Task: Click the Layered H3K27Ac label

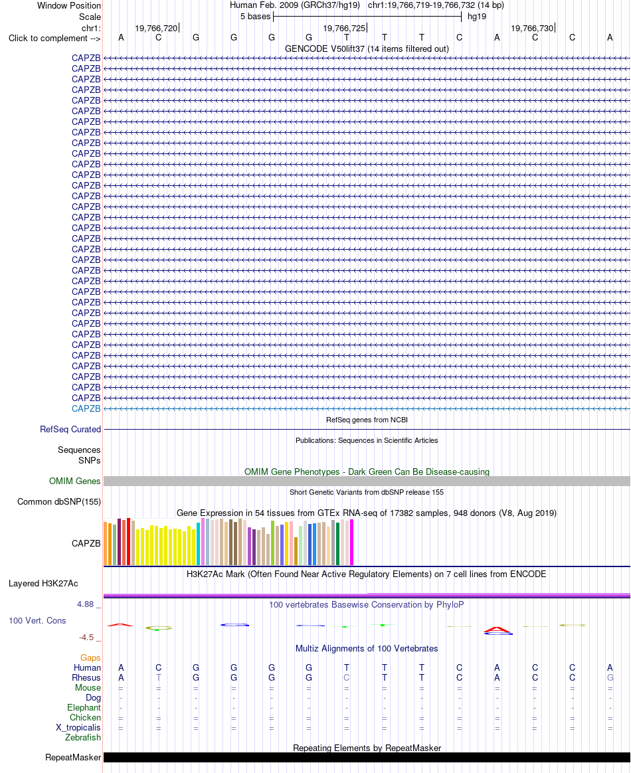Action: 43,584
